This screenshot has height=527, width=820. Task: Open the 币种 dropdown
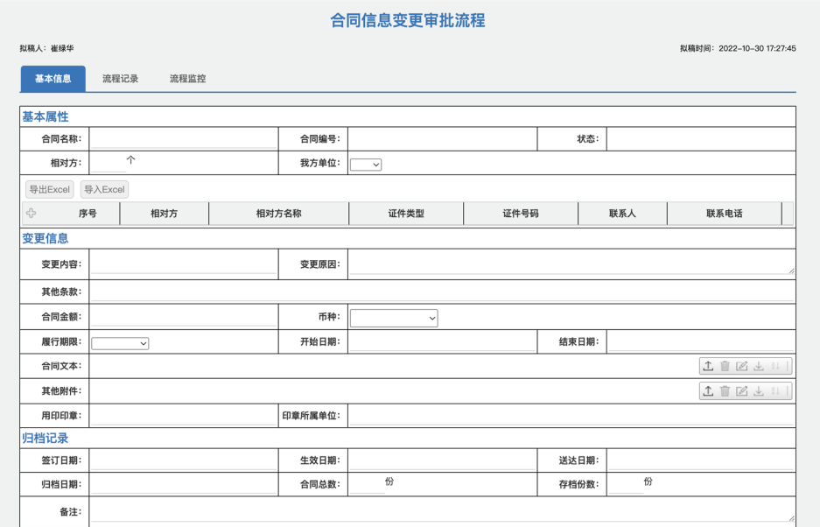tap(393, 317)
